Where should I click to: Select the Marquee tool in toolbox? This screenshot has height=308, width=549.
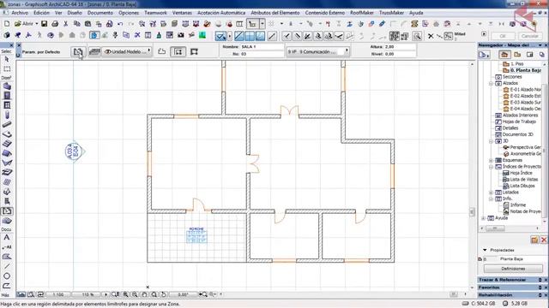[x=7, y=68]
